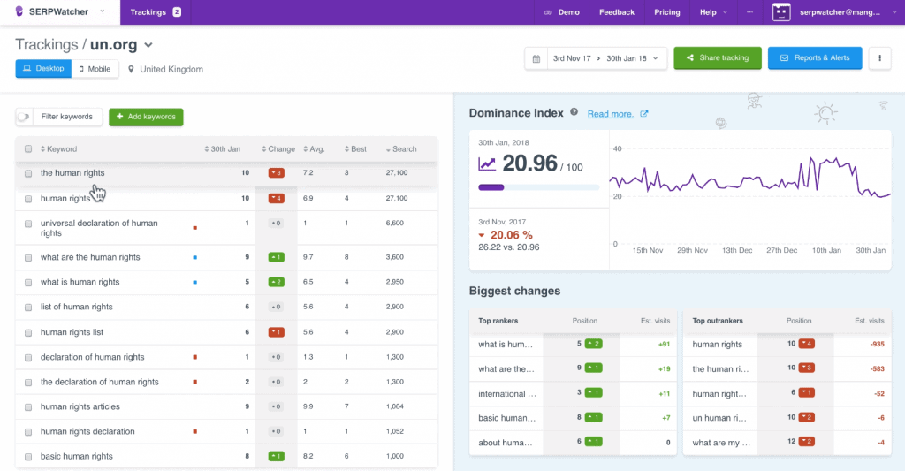Click the Add keywords button
905x471 pixels.
tap(146, 117)
